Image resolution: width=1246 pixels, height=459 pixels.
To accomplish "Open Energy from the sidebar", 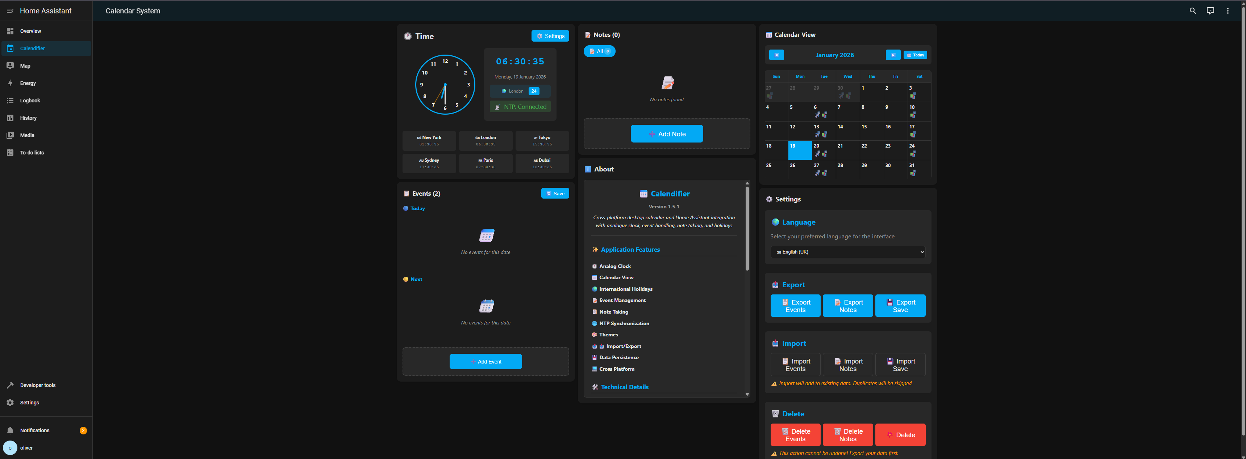I will pyautogui.click(x=28, y=83).
